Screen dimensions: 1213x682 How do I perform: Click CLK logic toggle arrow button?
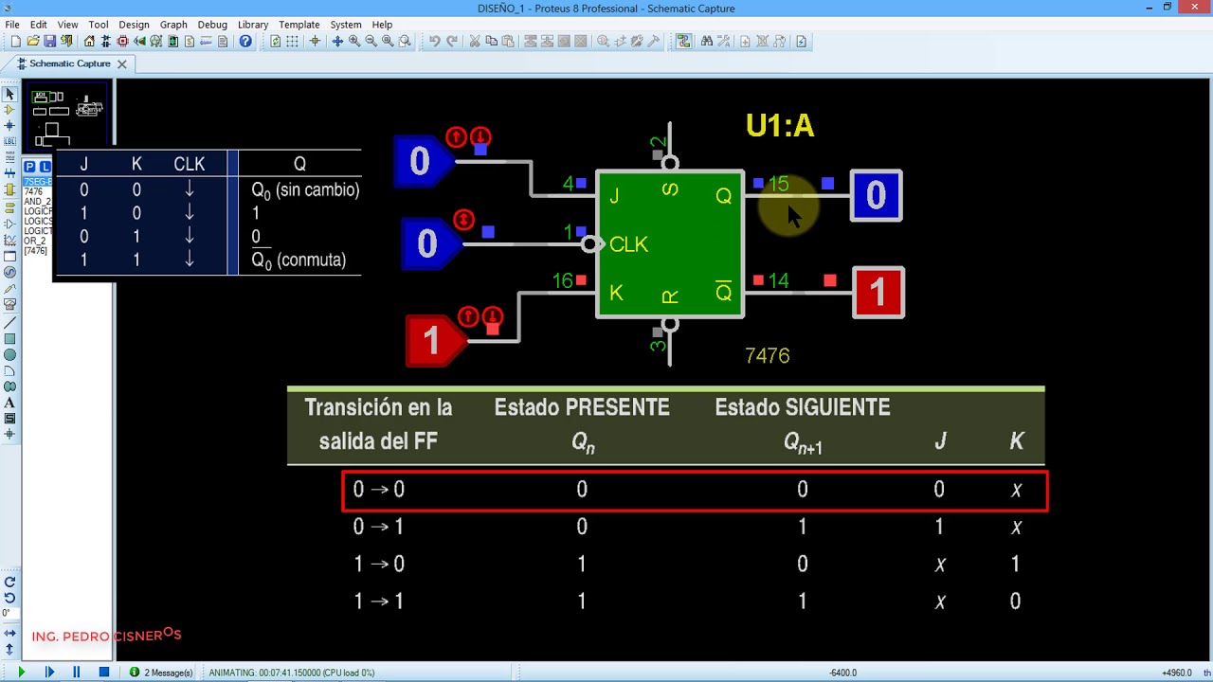point(463,220)
